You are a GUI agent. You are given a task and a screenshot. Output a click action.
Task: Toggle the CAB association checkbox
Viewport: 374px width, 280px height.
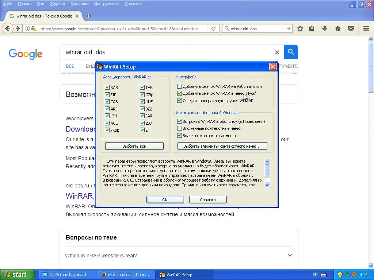point(107,102)
